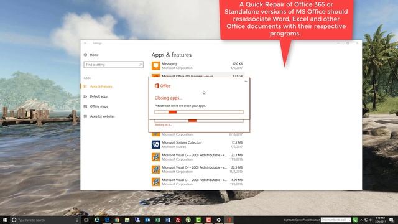398x224 pixels.
Task: Launch Microsoft Edge from the taskbar
Action: (107, 220)
